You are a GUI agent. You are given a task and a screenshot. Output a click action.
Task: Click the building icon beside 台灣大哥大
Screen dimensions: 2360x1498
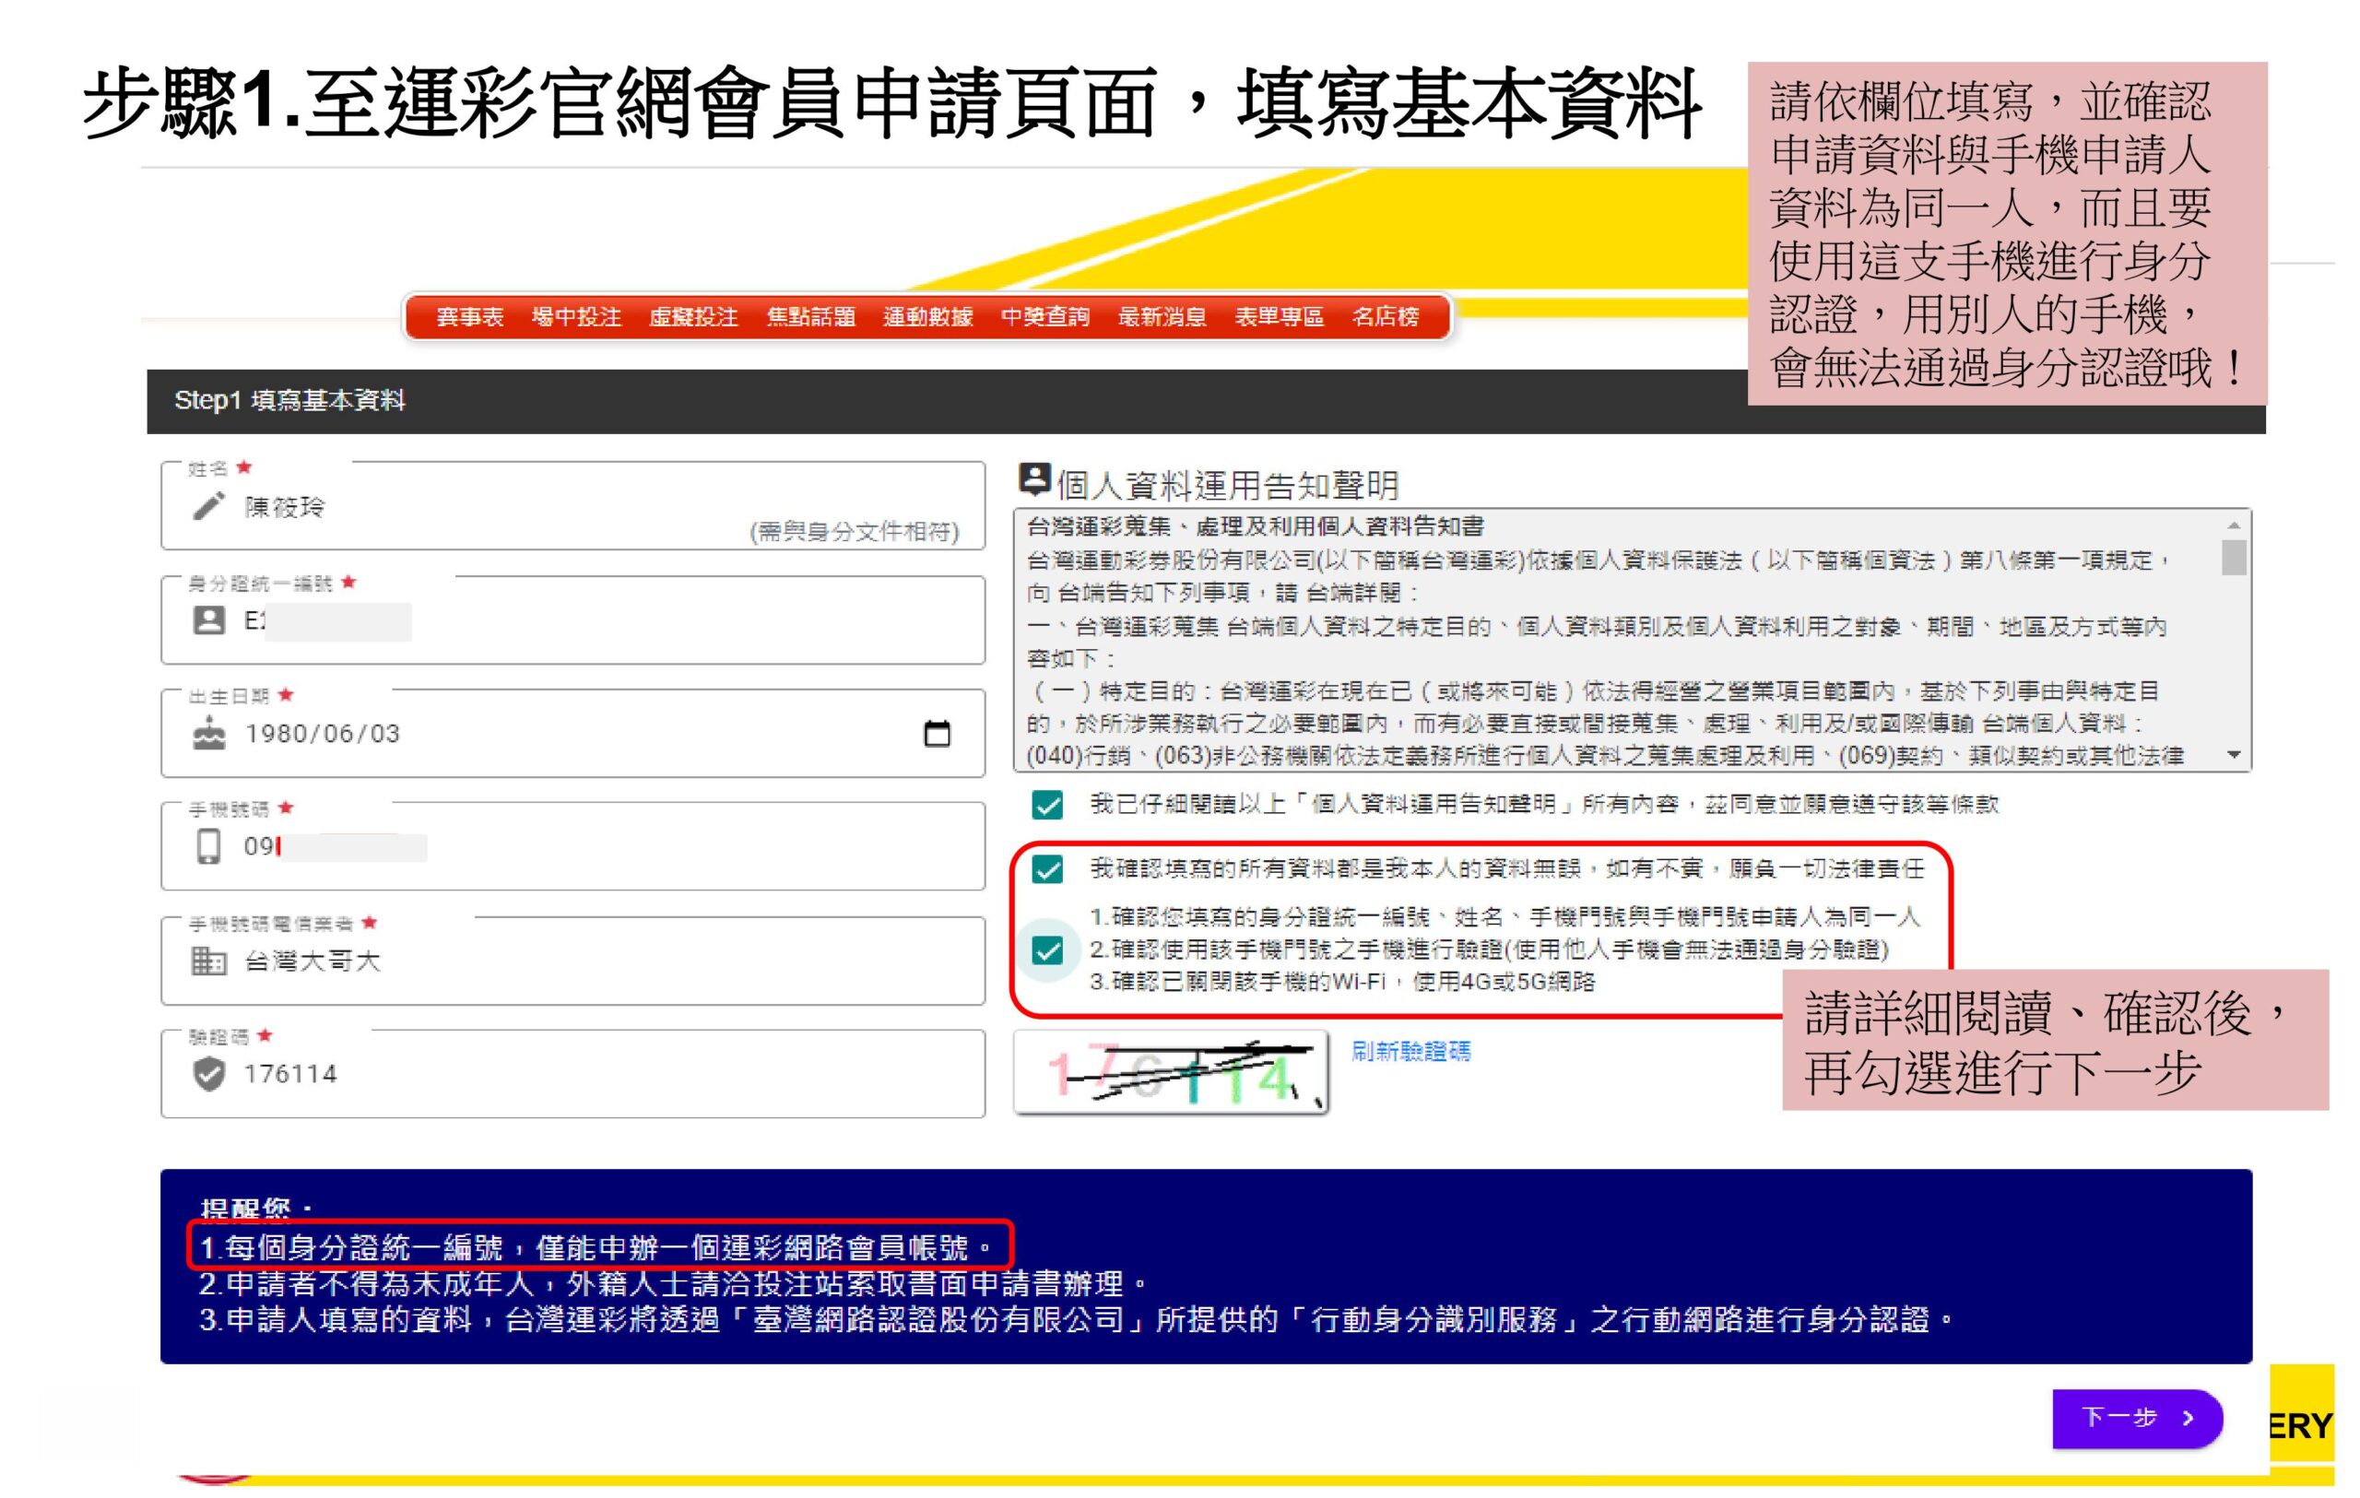tap(208, 961)
